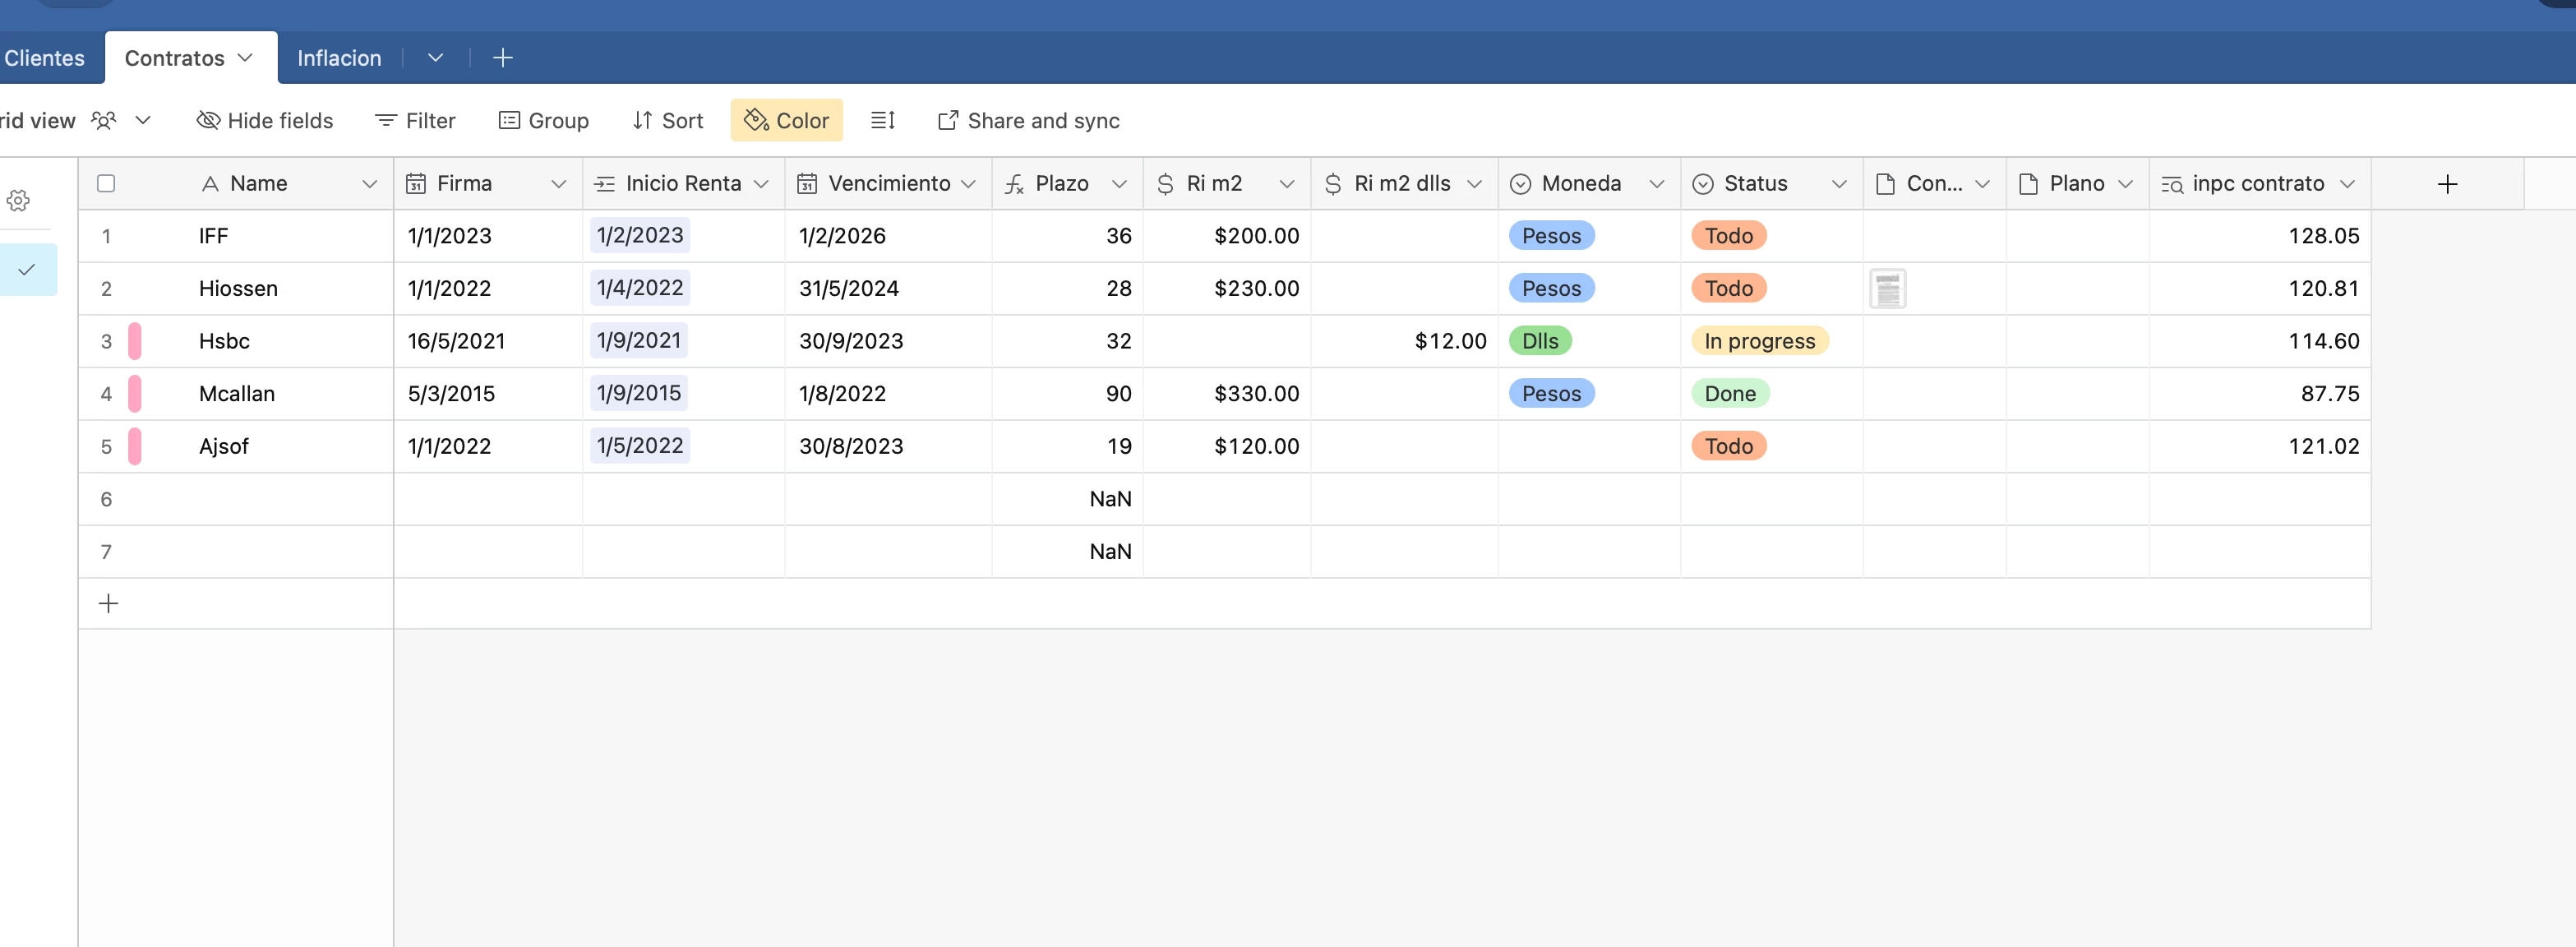Open the highlighted Color toolbar button

coord(786,120)
